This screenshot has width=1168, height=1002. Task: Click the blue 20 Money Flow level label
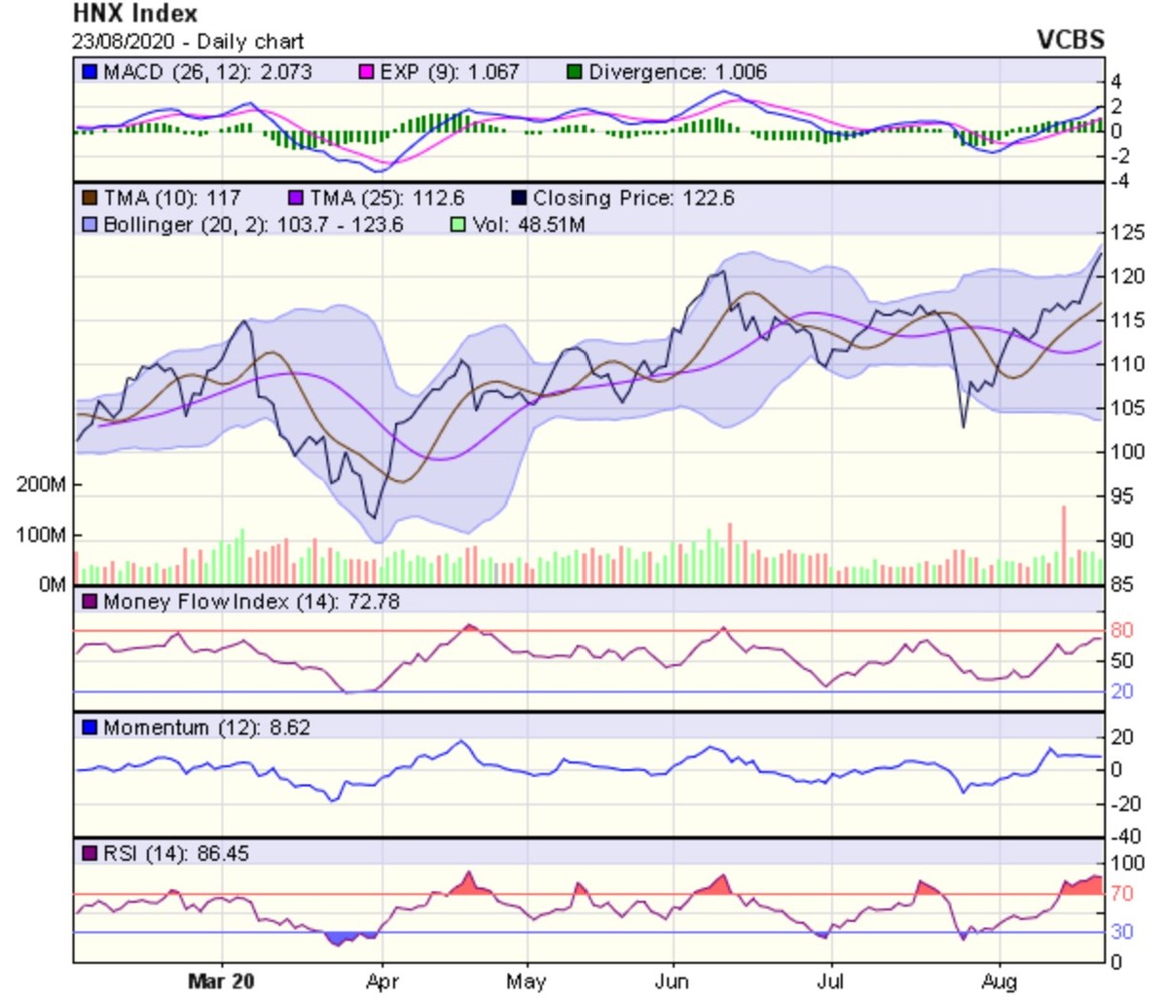(1121, 691)
